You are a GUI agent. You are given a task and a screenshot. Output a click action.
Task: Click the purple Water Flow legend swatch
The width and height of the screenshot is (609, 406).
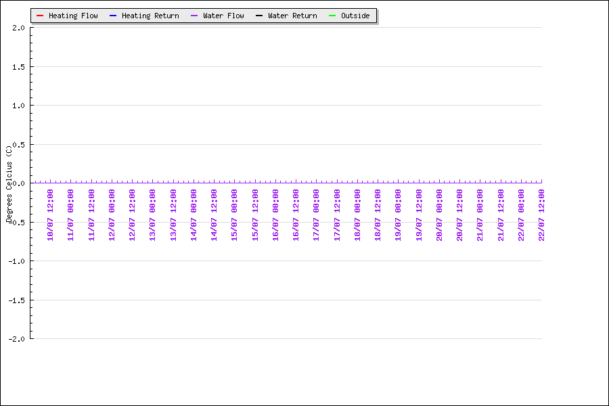point(194,16)
